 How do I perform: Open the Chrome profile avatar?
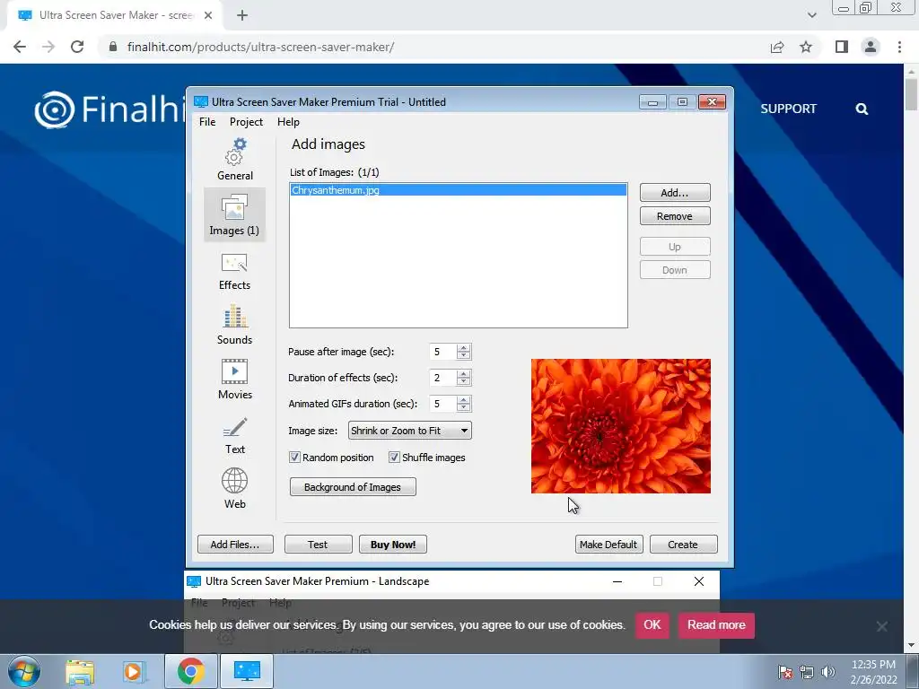click(x=871, y=47)
